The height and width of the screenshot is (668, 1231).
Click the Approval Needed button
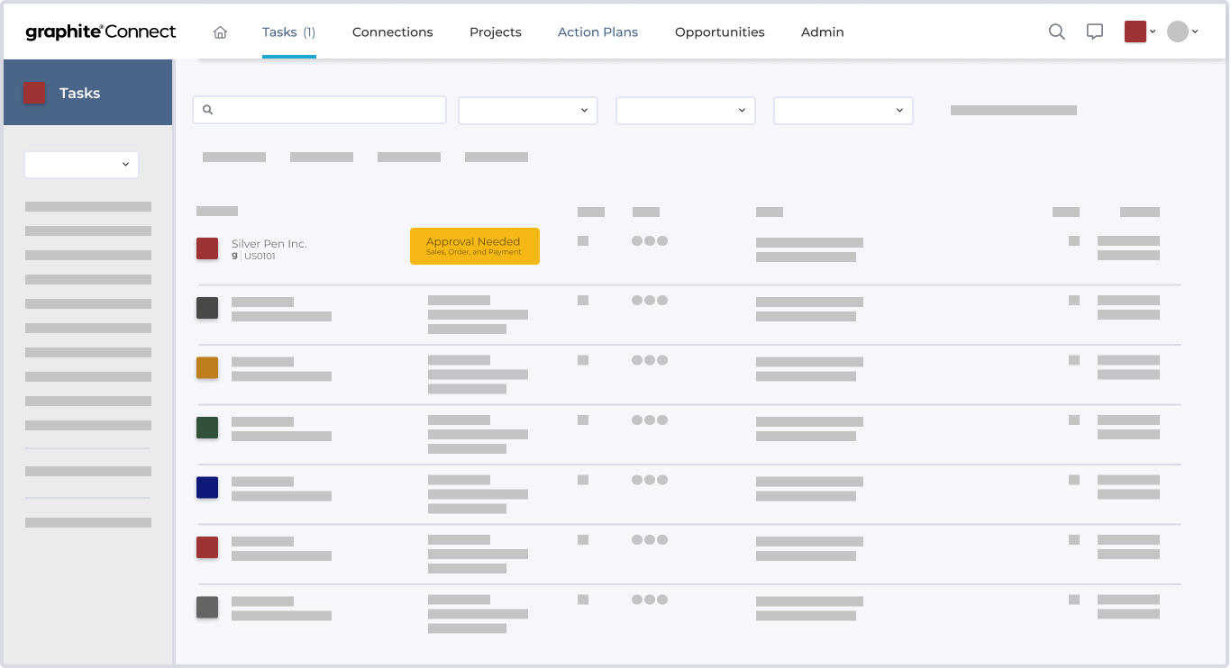coord(474,245)
